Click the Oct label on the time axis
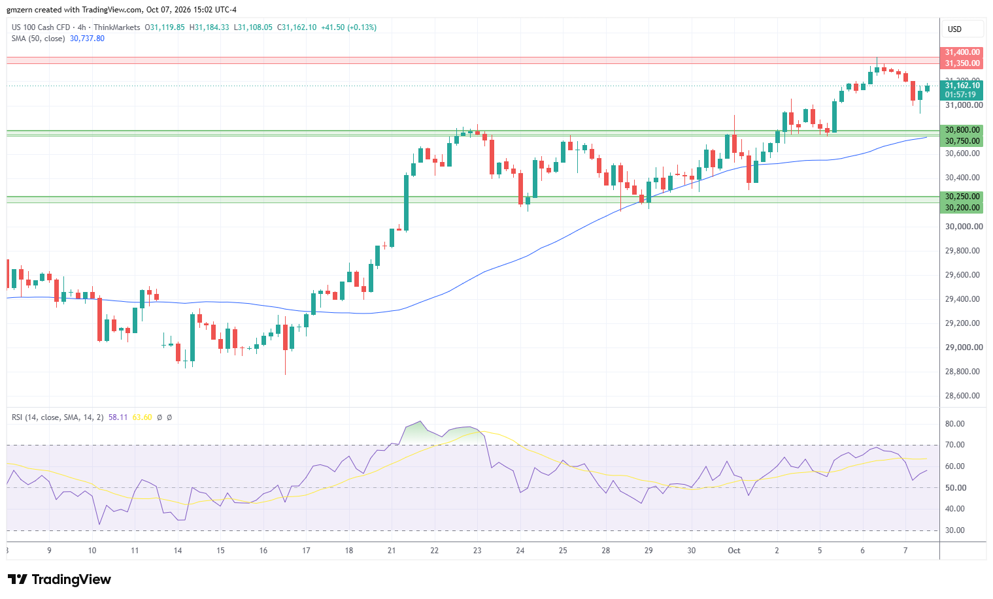Image resolution: width=993 pixels, height=599 pixels. 734,551
